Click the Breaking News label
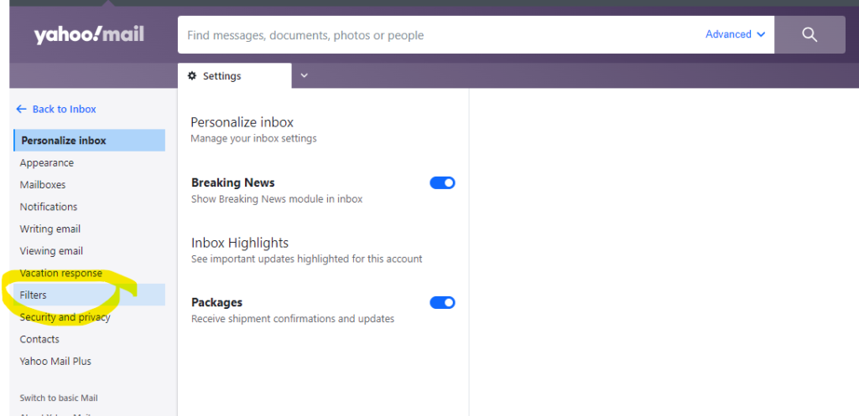The height and width of the screenshot is (416, 859). [233, 182]
